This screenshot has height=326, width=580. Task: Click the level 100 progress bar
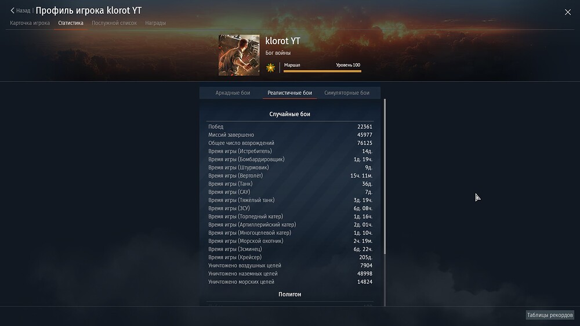[x=322, y=71]
